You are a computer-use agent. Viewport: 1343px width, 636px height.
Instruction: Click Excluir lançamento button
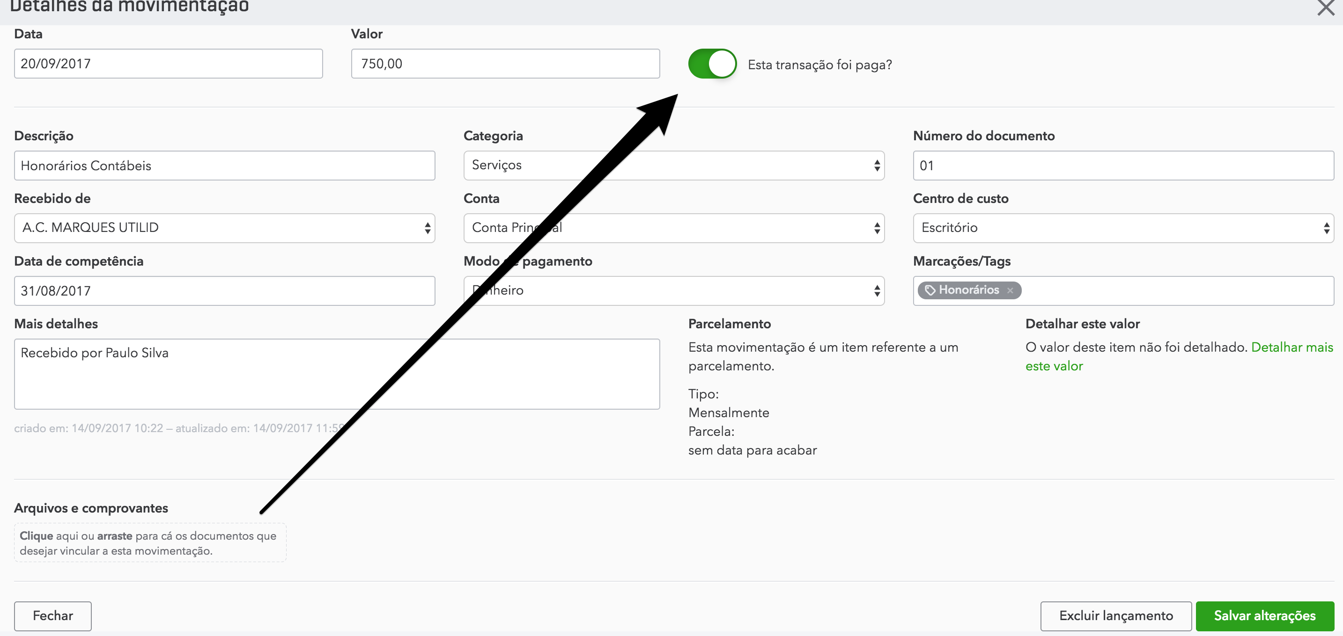coord(1116,616)
